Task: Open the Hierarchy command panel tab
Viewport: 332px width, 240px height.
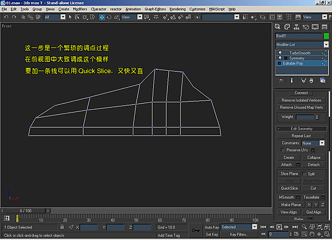Action: pos(297,27)
